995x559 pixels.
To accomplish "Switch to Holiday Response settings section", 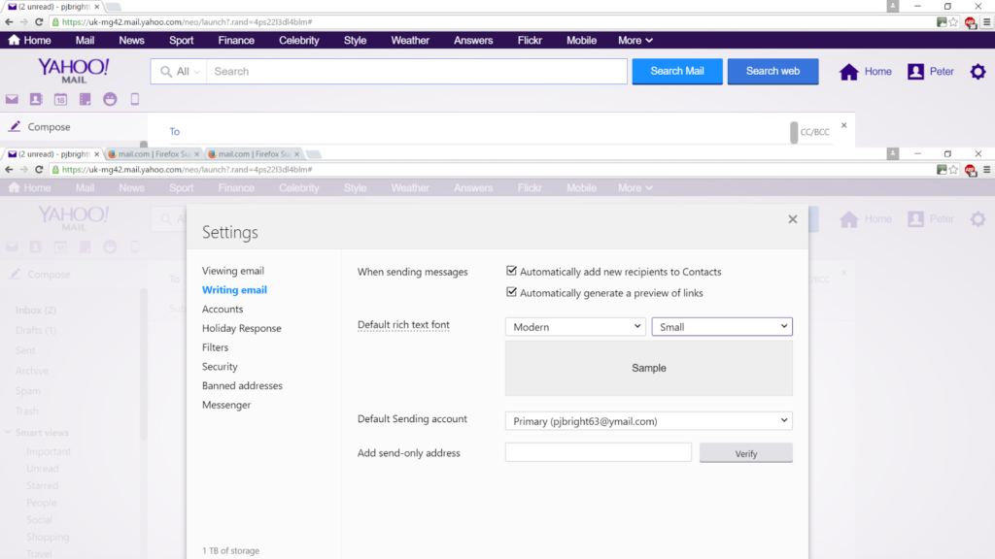I will click(242, 328).
